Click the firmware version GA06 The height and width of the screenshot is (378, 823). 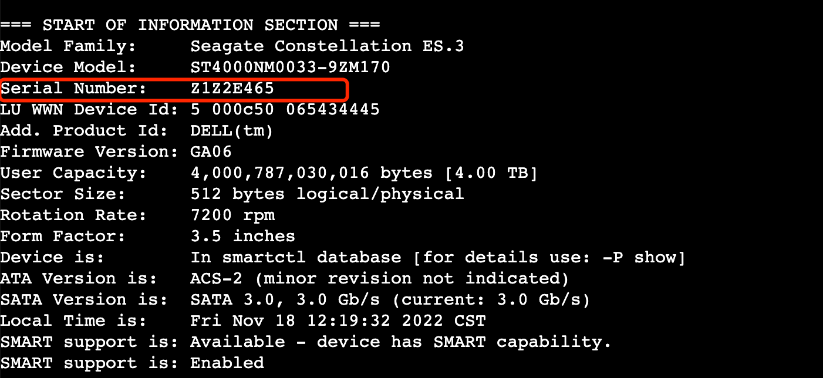point(211,152)
